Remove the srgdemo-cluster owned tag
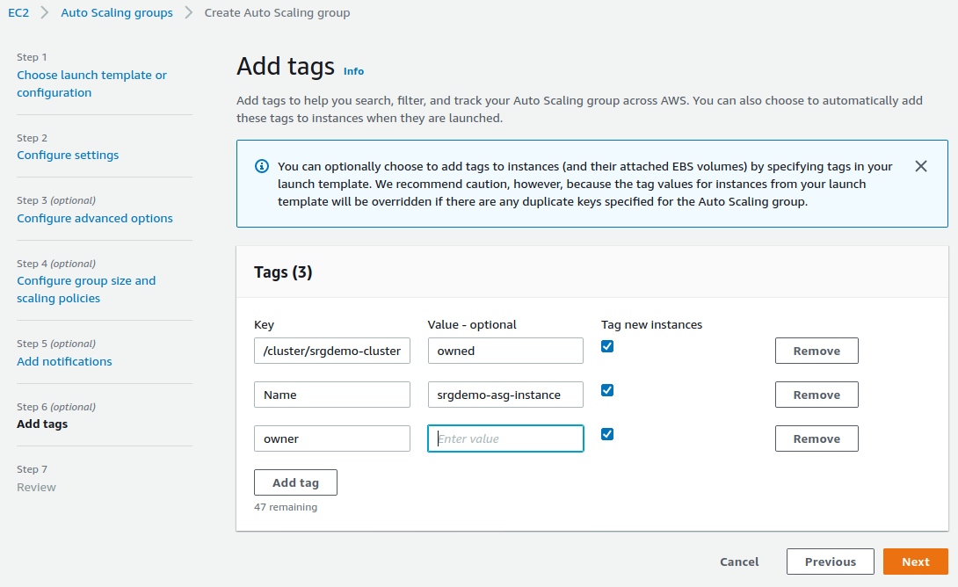Image resolution: width=958 pixels, height=587 pixels. (816, 351)
